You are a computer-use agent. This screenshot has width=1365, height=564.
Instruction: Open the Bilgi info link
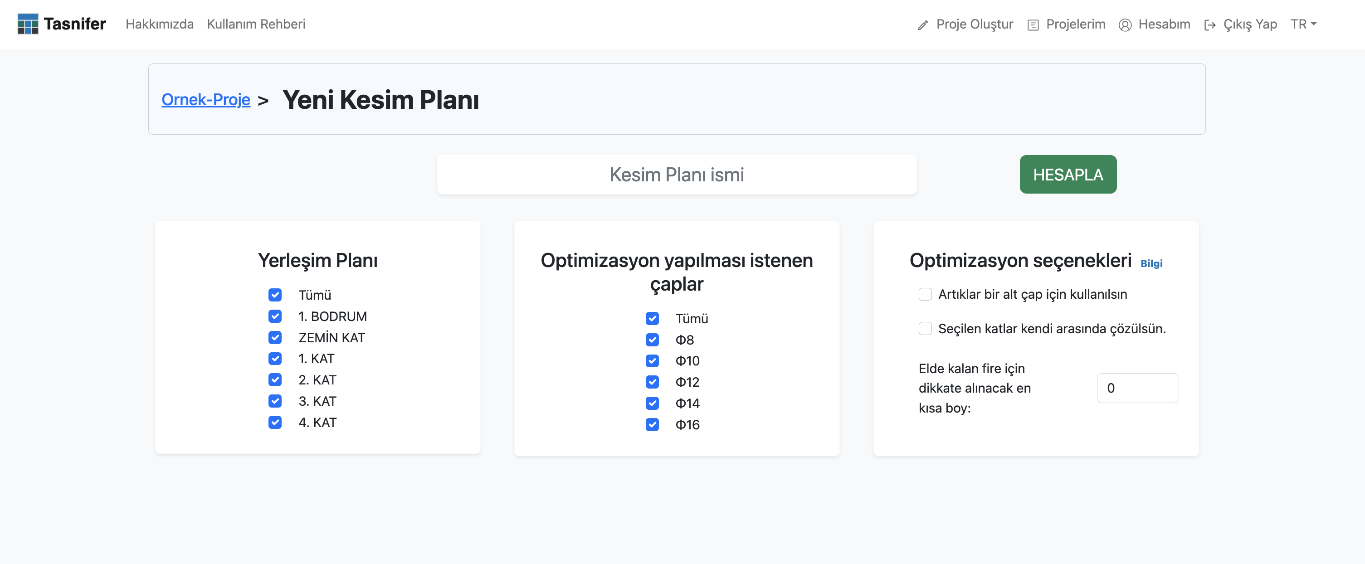click(1151, 263)
